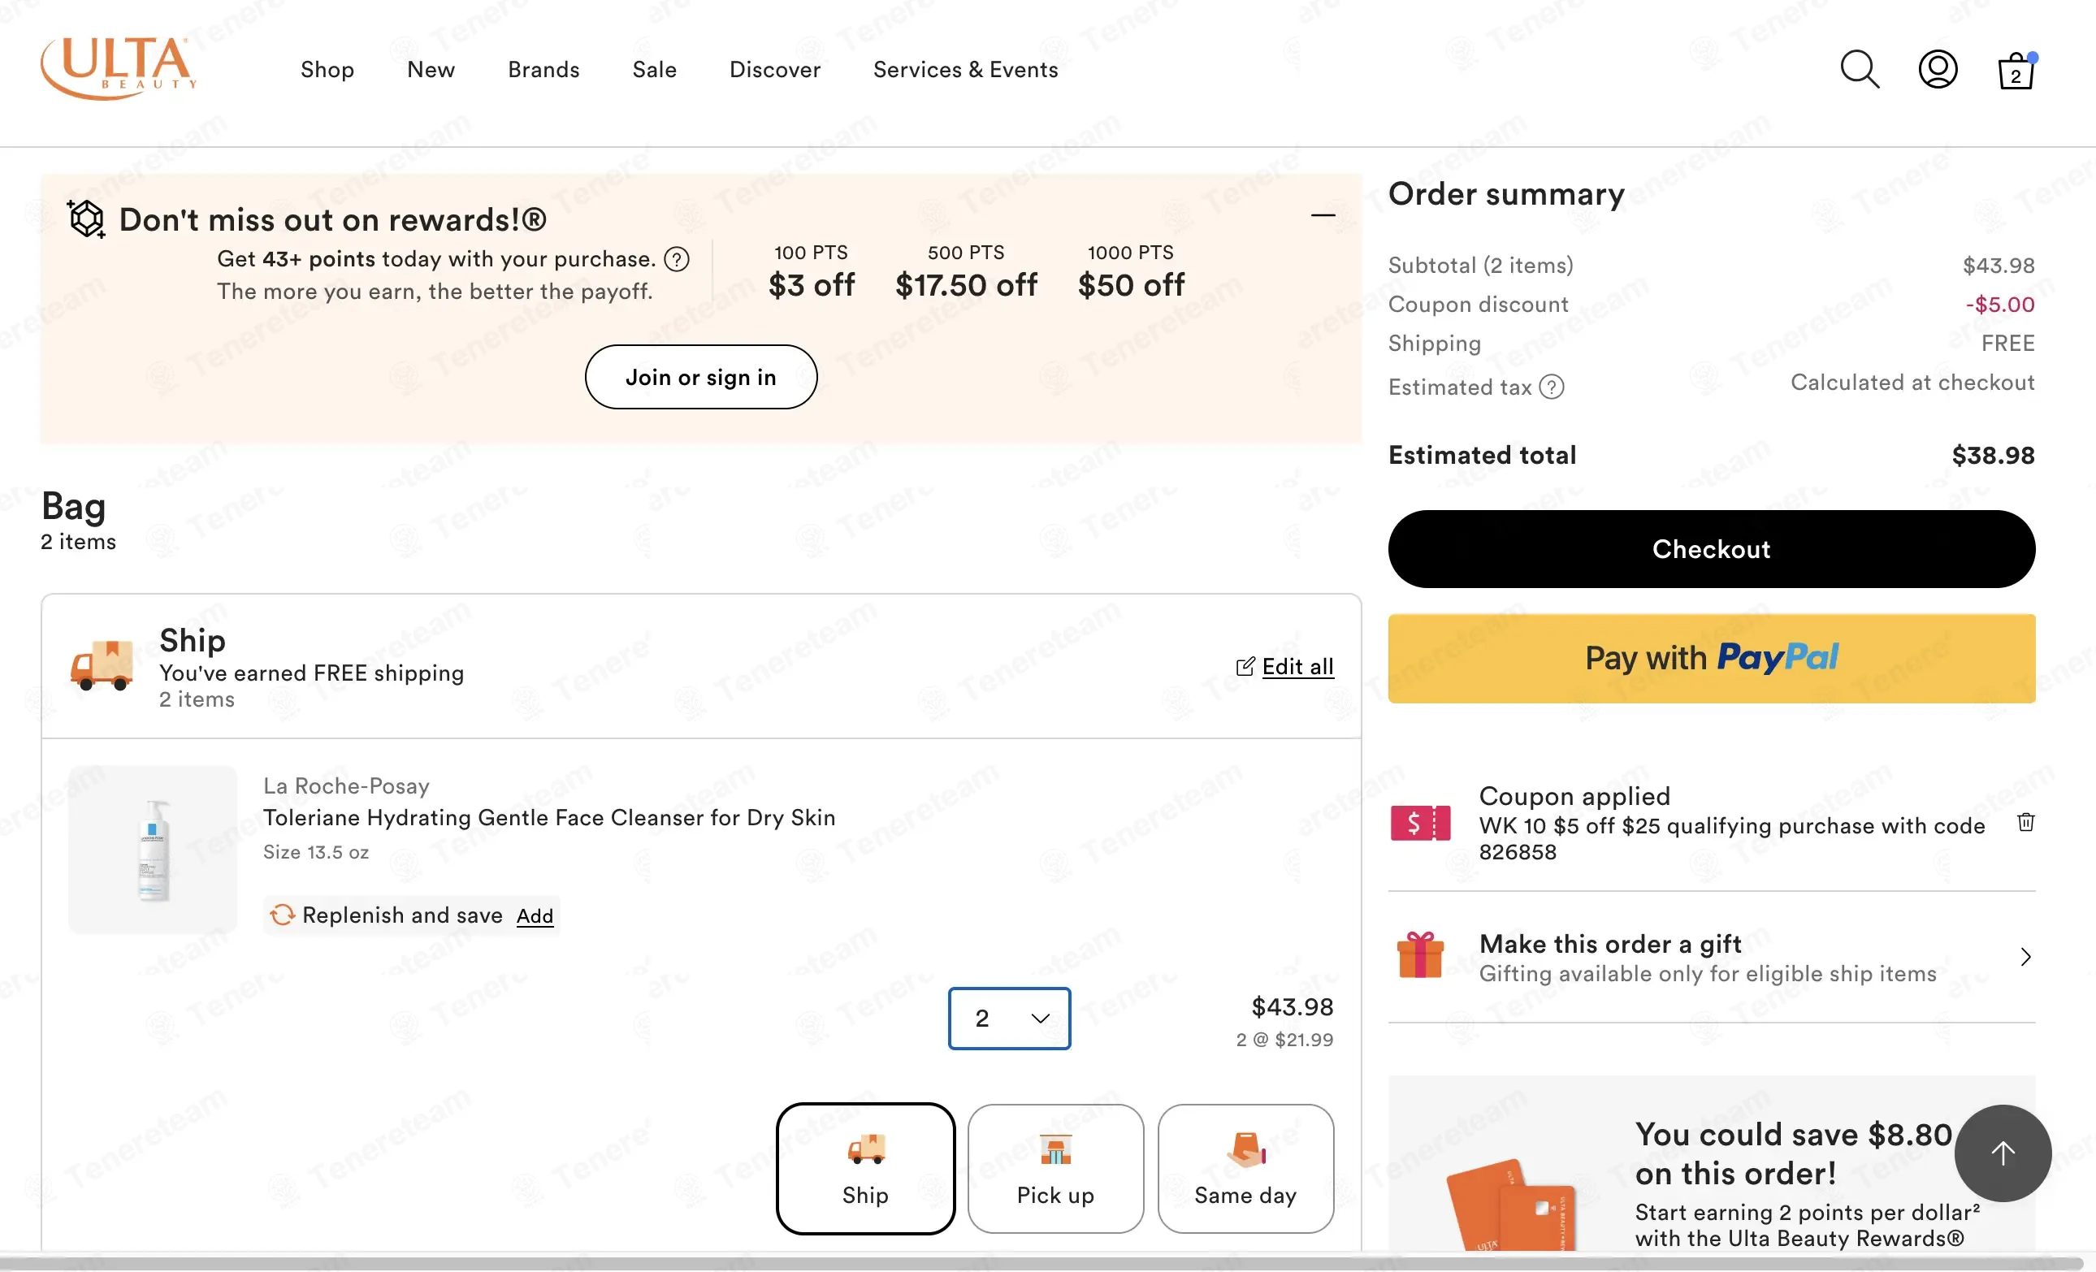Click the Join or sign in button
Screen dimensions: 2096x1272
[x=701, y=377]
